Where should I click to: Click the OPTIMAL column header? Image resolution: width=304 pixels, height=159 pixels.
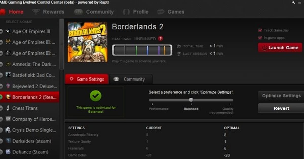point(232,128)
